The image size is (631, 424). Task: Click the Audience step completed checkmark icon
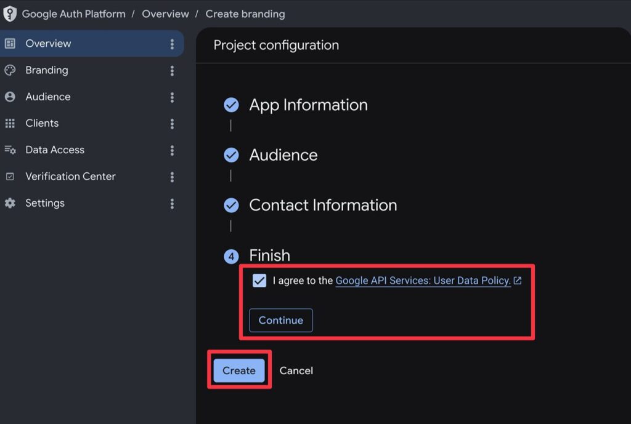point(231,155)
